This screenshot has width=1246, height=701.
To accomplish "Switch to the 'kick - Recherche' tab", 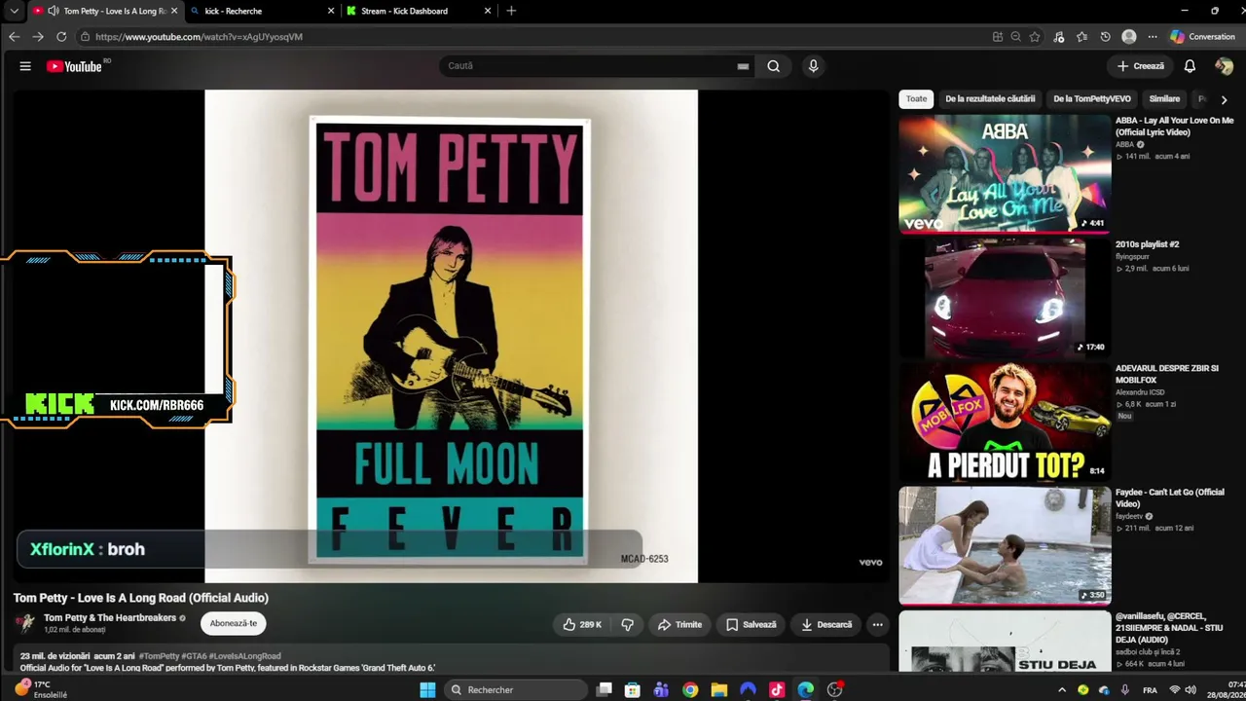I will coord(263,11).
